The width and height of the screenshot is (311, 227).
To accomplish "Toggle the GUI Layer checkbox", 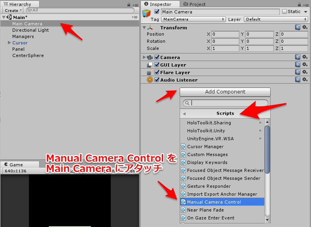I will point(157,65).
